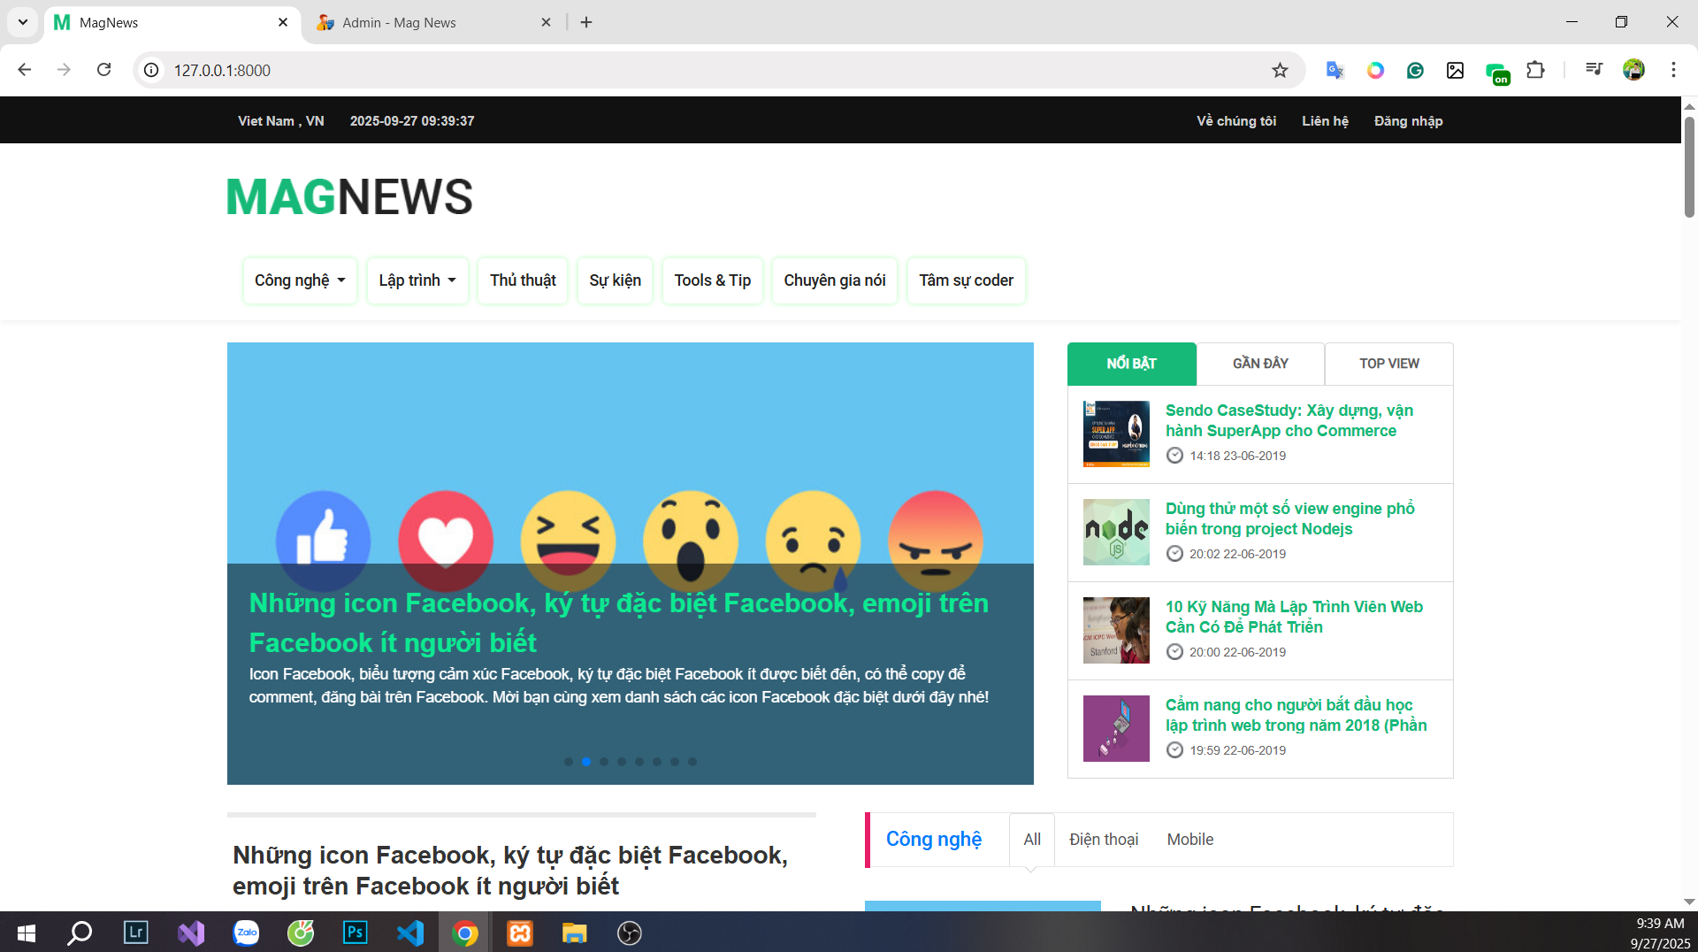This screenshot has height=952, width=1698.
Task: Open the tab search chevron
Action: coord(23,22)
